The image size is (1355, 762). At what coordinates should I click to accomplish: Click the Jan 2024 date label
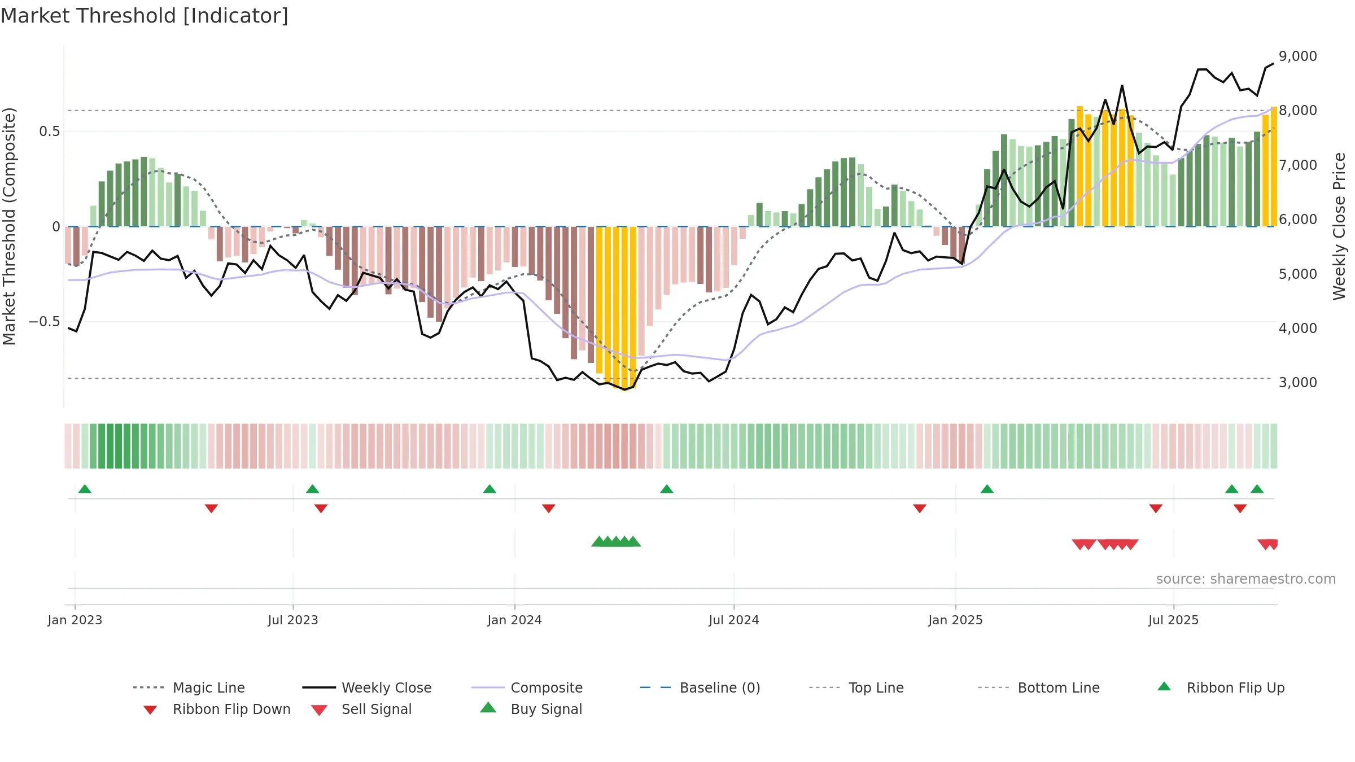(515, 620)
